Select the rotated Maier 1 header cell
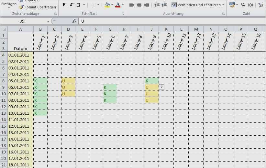 (40, 42)
